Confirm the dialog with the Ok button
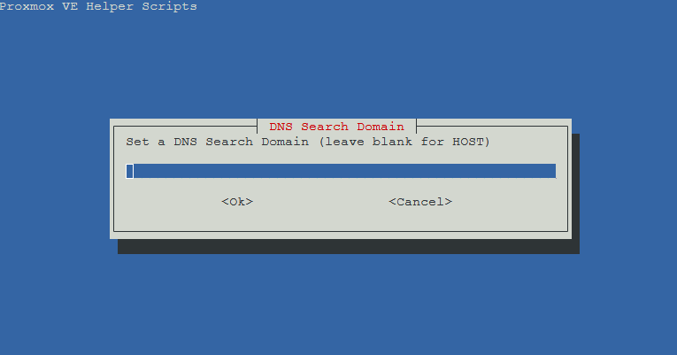This screenshot has width=677, height=355. coord(237,202)
